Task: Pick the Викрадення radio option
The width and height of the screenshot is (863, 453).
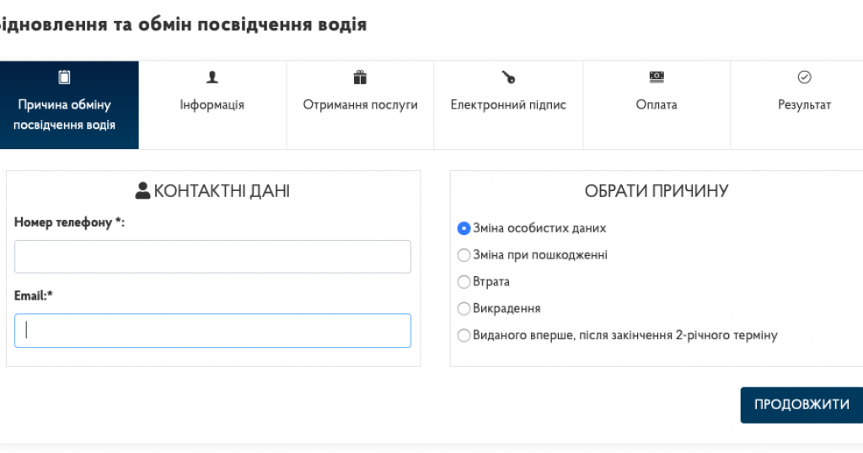Action: (464, 308)
